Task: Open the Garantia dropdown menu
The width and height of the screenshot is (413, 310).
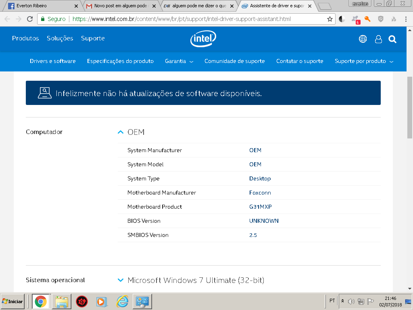Action: pyautogui.click(x=179, y=61)
